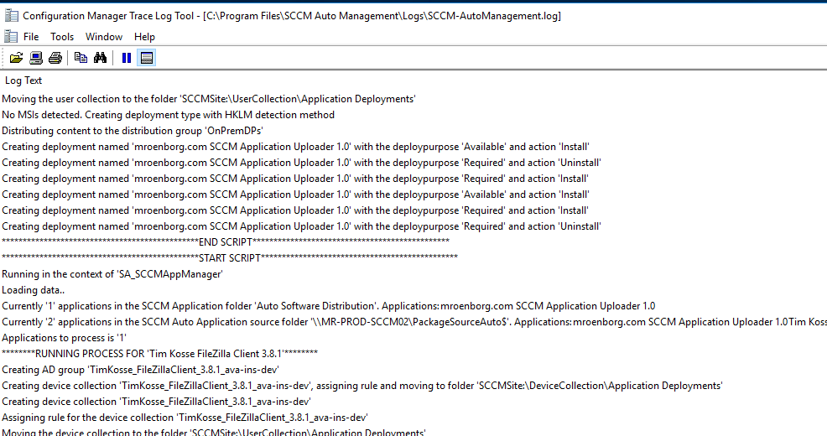This screenshot has height=436, width=827.
Task: Select the 'Moving the user collection' log line
Action: [x=209, y=99]
